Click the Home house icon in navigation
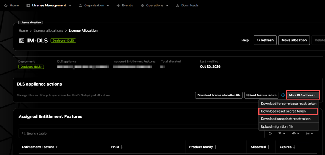325x155 pixels. pos(6,5)
